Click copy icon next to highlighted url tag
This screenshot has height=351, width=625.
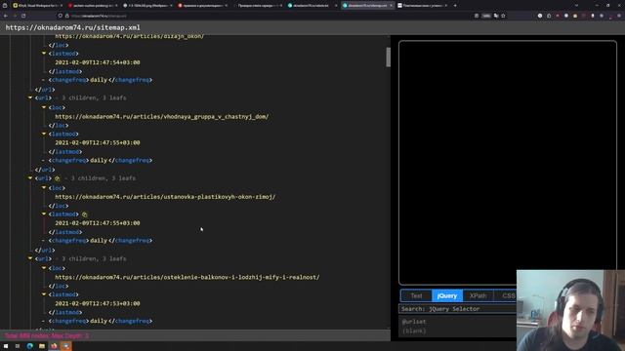57,178
